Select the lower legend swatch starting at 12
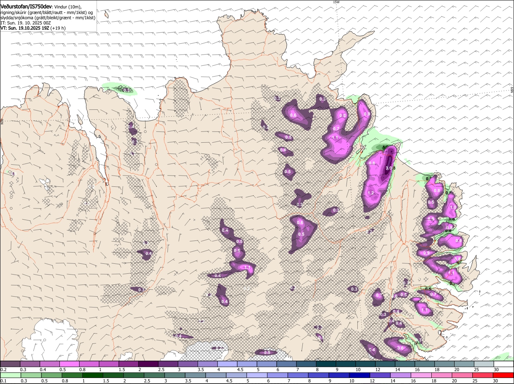The width and height of the screenshot is (514, 384). click(379, 375)
